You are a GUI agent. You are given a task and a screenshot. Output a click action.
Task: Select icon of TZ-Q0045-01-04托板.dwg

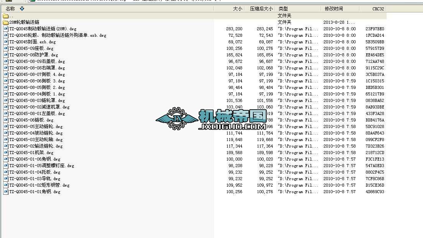click(6, 172)
